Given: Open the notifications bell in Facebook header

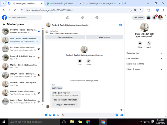Looking at the screenshot, I should click(x=154, y=18).
